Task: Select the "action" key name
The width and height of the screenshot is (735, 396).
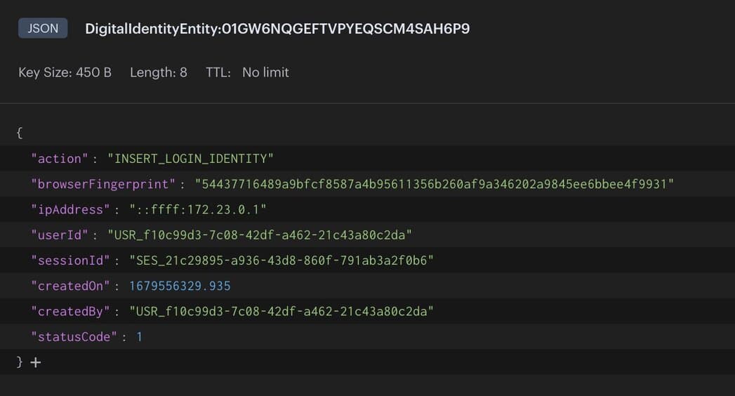Action: tap(60, 159)
